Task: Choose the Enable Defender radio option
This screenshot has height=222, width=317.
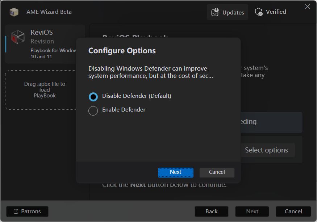Action: pyautogui.click(x=93, y=110)
